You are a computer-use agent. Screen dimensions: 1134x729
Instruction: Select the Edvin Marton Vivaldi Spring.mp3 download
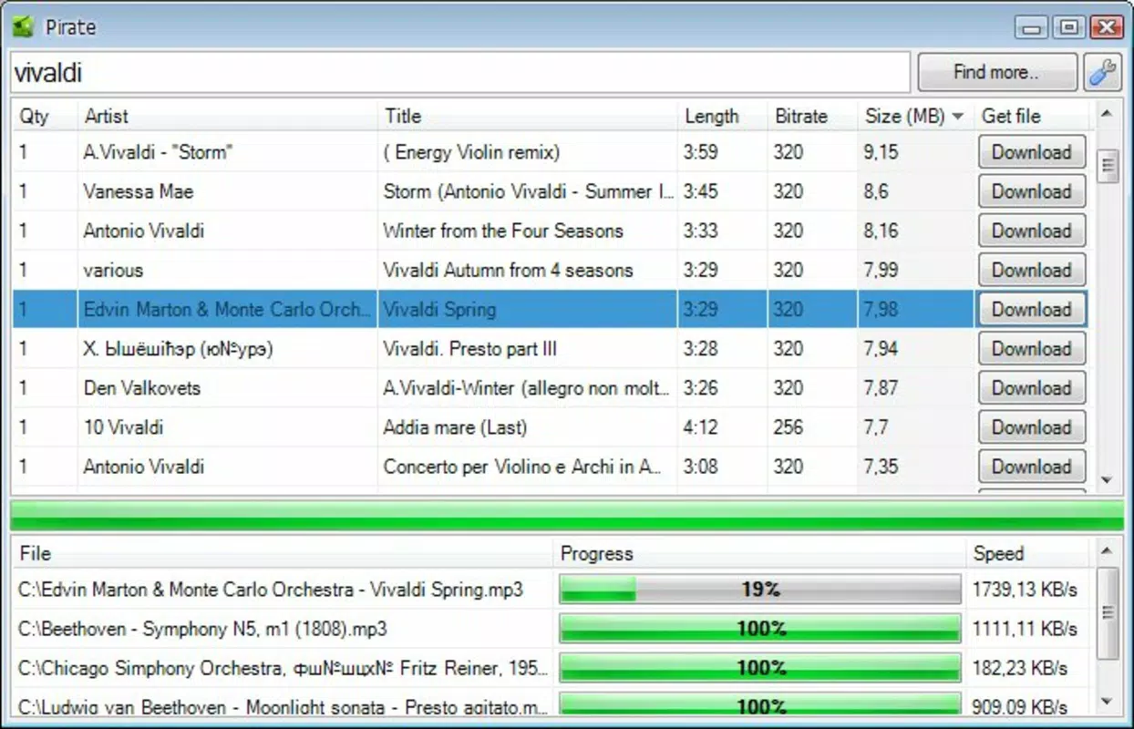(x=552, y=590)
